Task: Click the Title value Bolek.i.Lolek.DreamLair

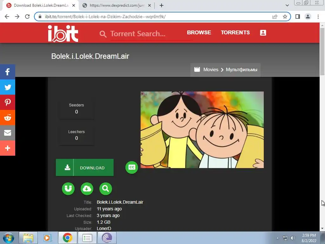Action: coord(120,202)
